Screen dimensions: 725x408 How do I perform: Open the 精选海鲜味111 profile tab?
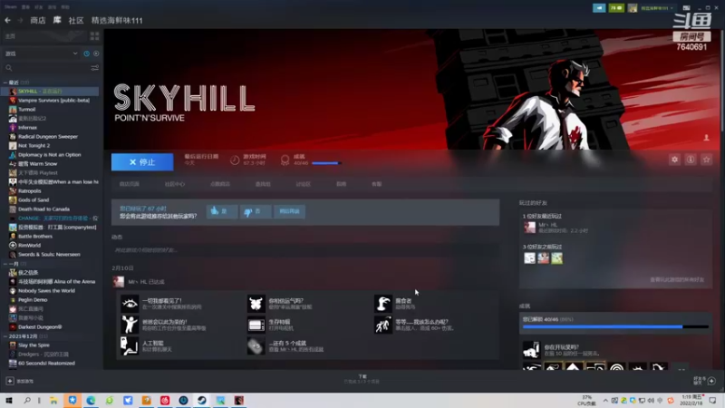[x=117, y=20]
